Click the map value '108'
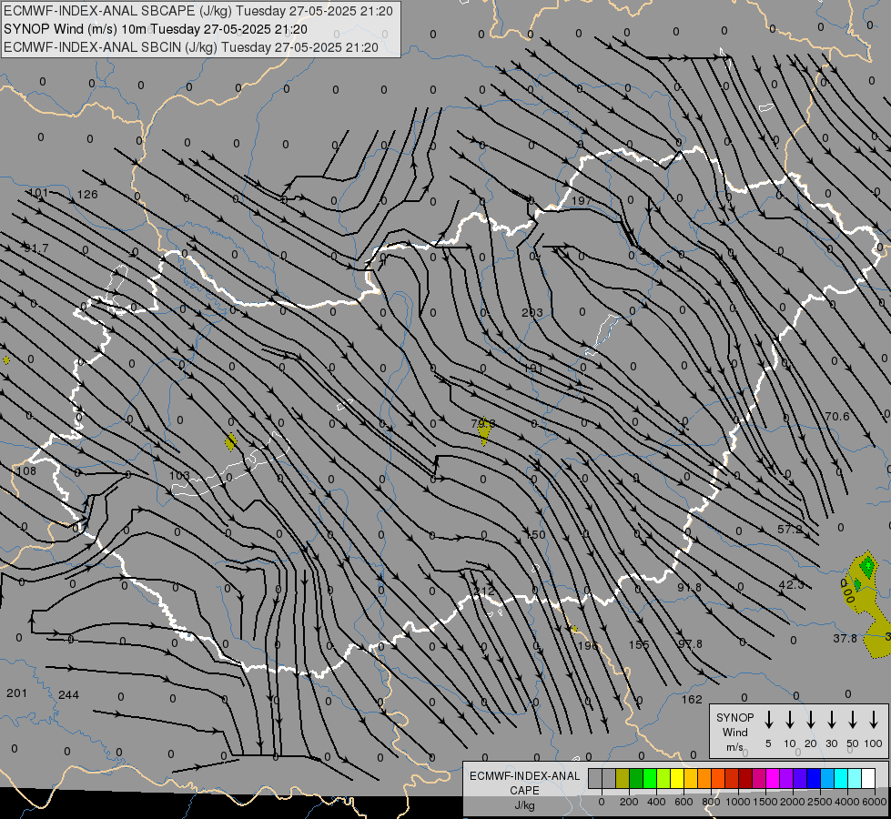The height and width of the screenshot is (819, 891). pos(26,470)
